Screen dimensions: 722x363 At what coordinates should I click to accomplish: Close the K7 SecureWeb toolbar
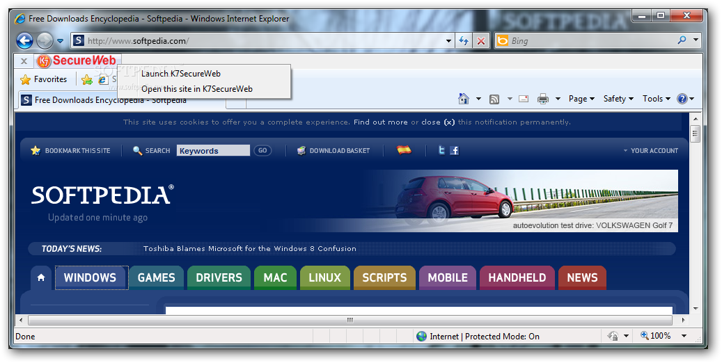coord(24,60)
